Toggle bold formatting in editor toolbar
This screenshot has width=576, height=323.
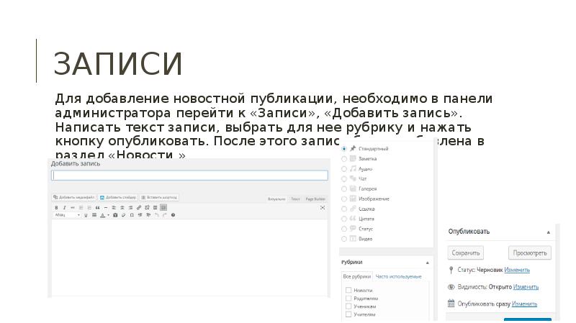[x=56, y=207]
